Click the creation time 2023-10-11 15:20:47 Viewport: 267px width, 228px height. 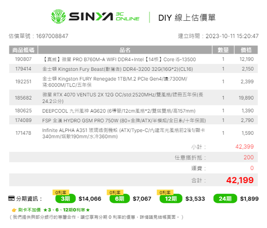[232, 36]
